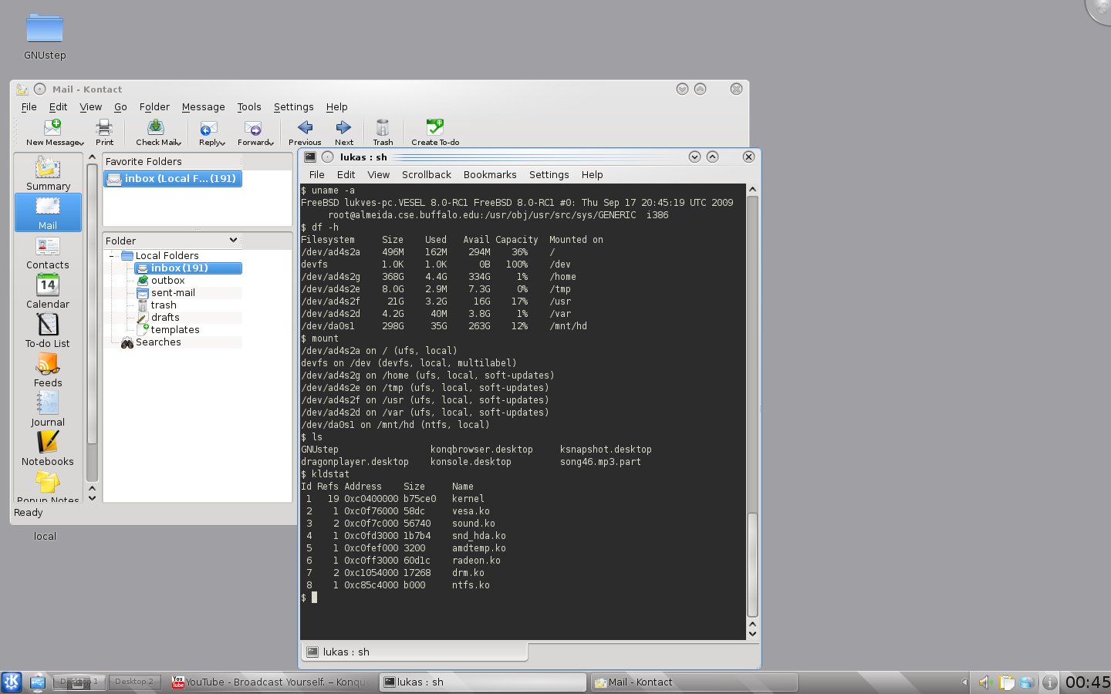This screenshot has height=694, width=1111.
Task: Open Kontact File menu
Action: 29,107
